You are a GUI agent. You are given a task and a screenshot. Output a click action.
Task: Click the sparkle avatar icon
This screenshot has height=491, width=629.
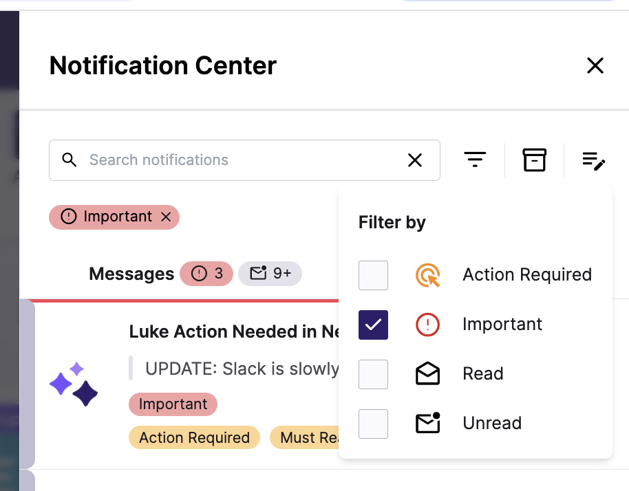(x=74, y=384)
